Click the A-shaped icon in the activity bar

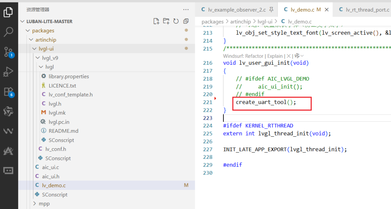pyautogui.click(x=8, y=151)
